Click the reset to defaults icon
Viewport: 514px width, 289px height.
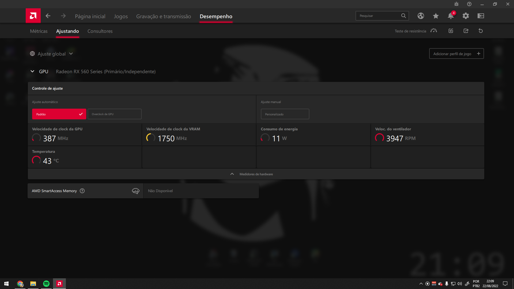[x=481, y=31]
